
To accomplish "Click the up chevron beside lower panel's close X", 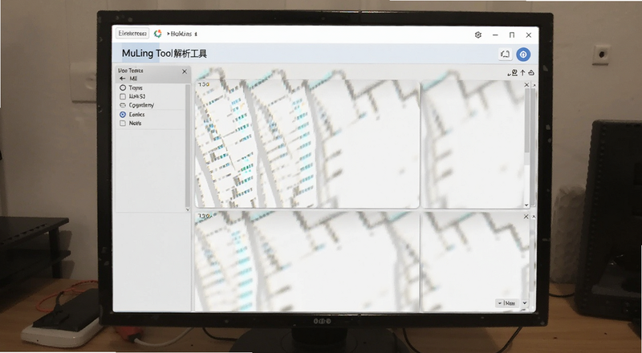I will point(534,217).
